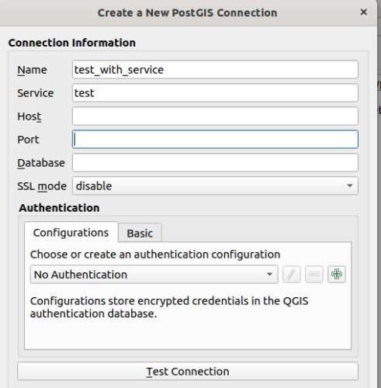The image size is (381, 388).
Task: Click the empty Host input field
Action: coord(215,116)
